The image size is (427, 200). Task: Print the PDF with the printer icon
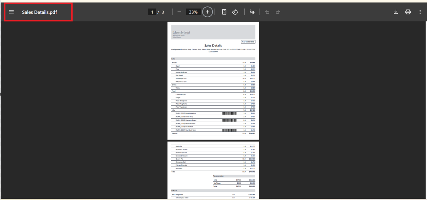(408, 12)
